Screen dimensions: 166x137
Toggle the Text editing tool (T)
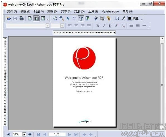tap(81, 19)
